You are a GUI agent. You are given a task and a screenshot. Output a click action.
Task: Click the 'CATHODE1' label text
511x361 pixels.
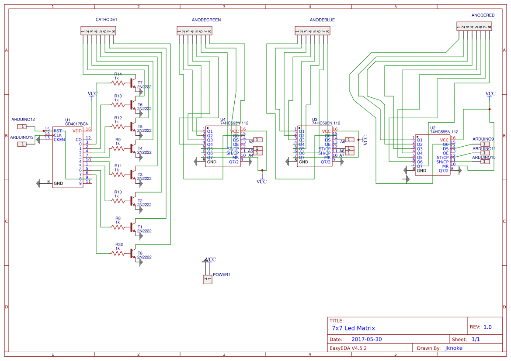pyautogui.click(x=106, y=20)
